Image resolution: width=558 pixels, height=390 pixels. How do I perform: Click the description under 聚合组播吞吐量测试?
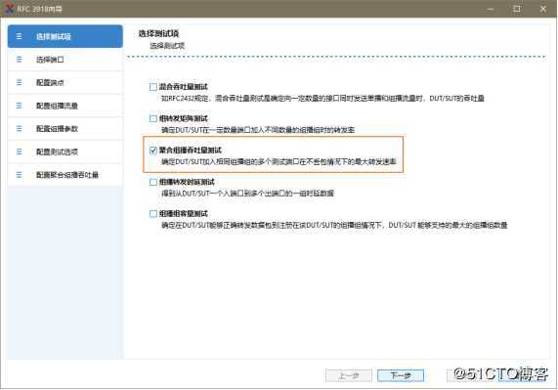point(279,161)
